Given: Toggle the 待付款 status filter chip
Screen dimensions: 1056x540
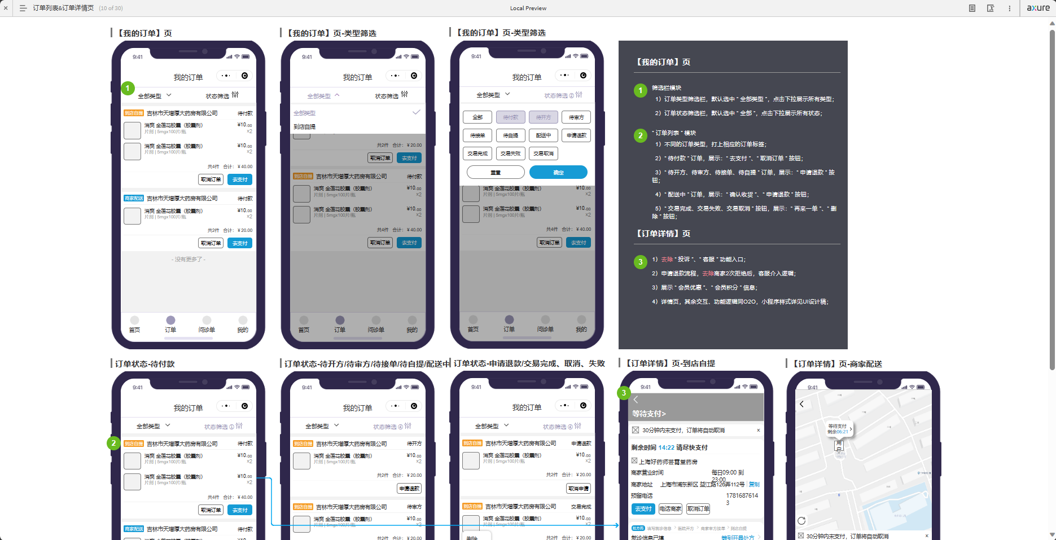Looking at the screenshot, I should (x=510, y=117).
